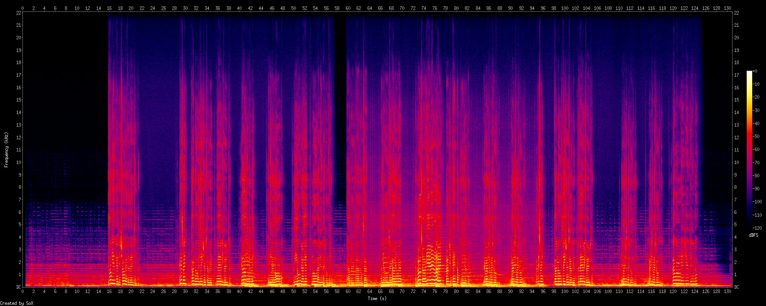Click the -60 value on dBFS color scale
The height and width of the screenshot is (306, 766).
tap(756, 149)
